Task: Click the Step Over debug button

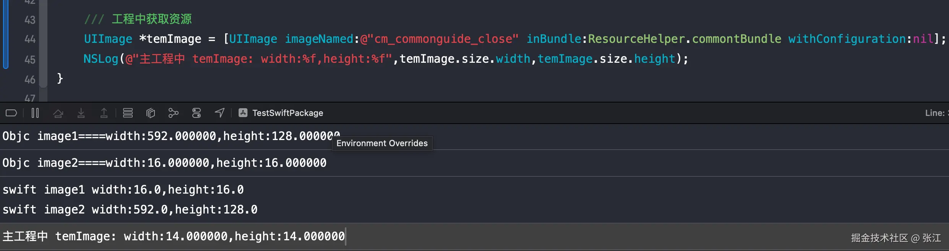Action: (58, 113)
